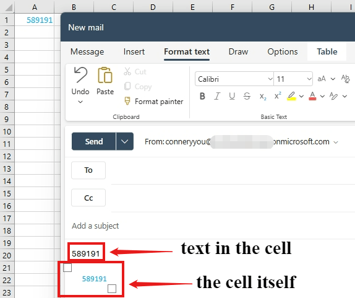Viewport: 355px width, 298px height.
Task: Select Excel row 12 header
Action: tap(7, 156)
